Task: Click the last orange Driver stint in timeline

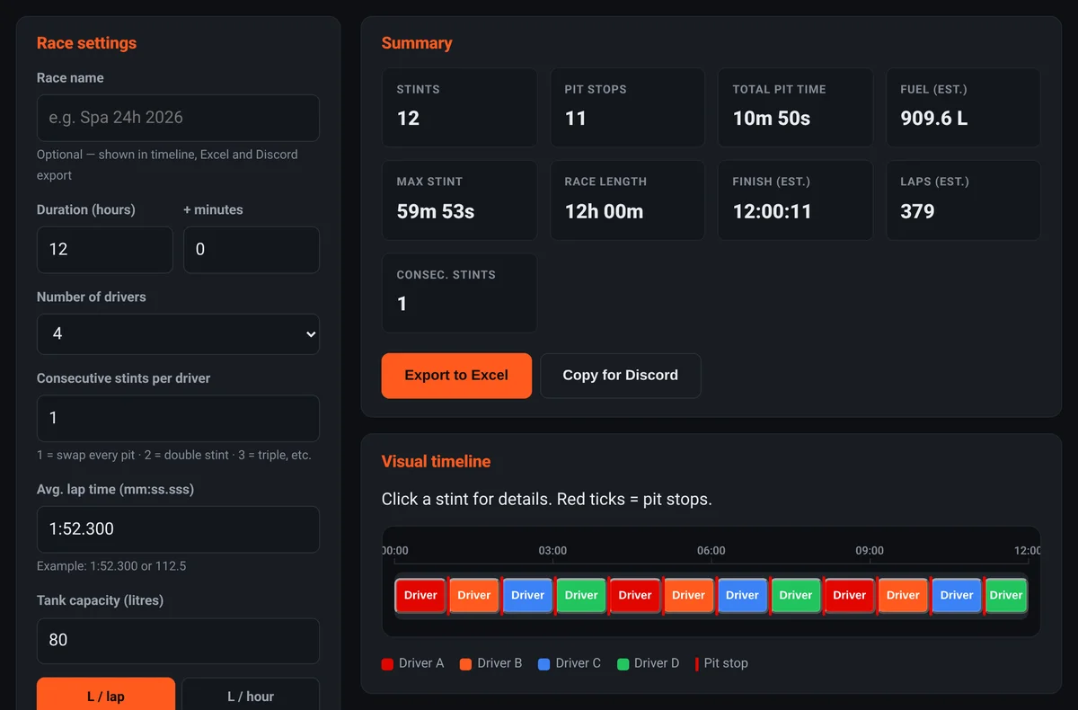Action: (903, 595)
